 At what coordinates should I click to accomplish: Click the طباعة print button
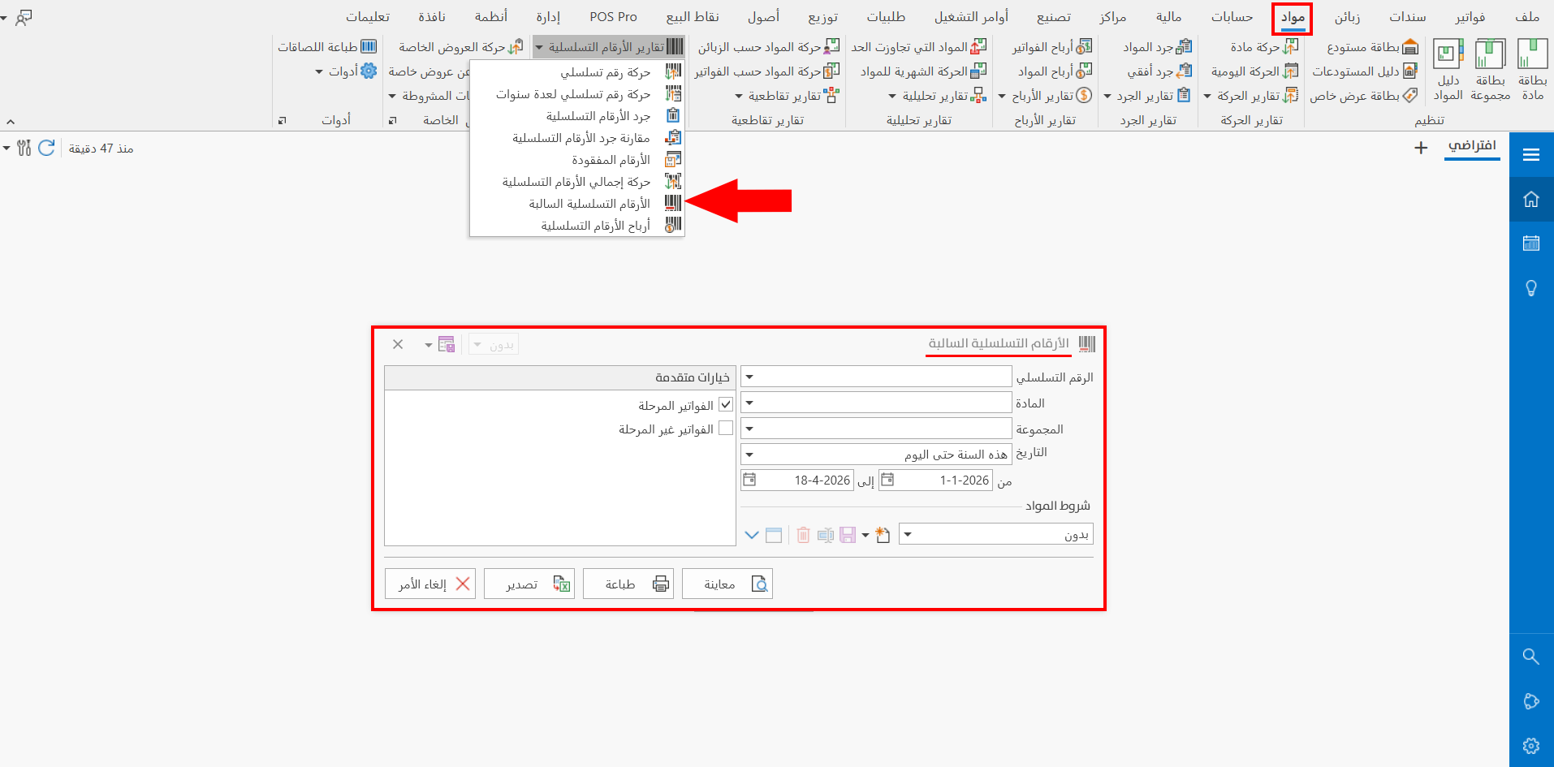click(628, 584)
